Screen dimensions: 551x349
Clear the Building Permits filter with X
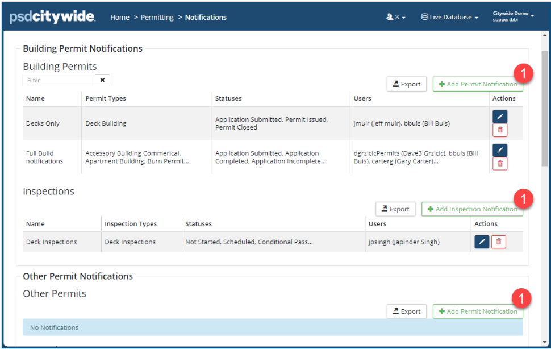103,80
